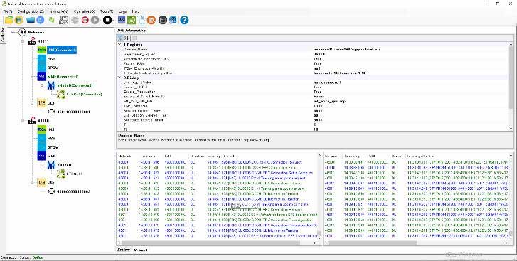Click the greyed-out round toolbar icon left of the red icon
Image resolution: width=517 pixels, height=261 pixels.
tap(75, 20)
